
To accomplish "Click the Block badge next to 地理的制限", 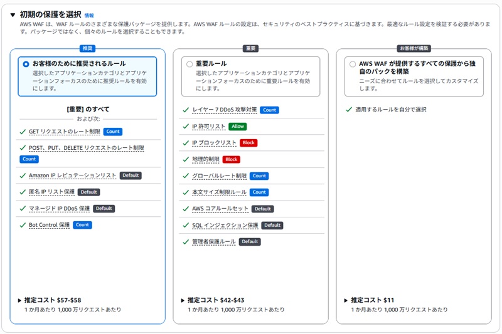I will [232, 159].
